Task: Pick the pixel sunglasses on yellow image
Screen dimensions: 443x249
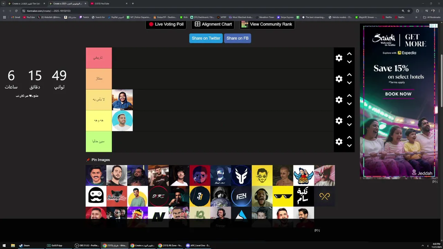Action: point(283,196)
